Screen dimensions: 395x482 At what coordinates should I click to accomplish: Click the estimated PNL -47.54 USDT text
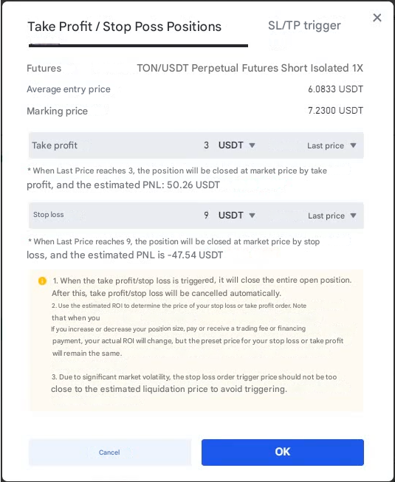point(195,255)
